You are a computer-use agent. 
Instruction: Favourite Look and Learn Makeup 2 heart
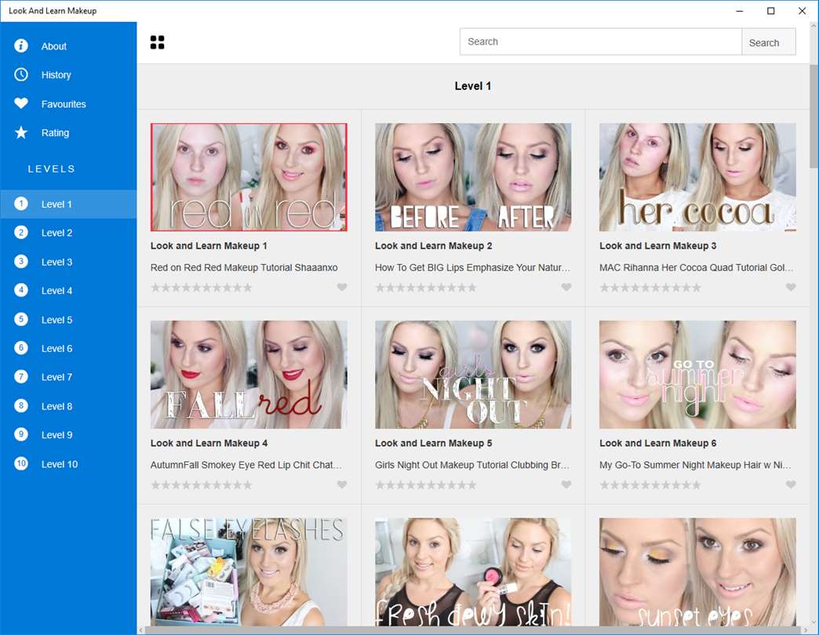pos(566,287)
